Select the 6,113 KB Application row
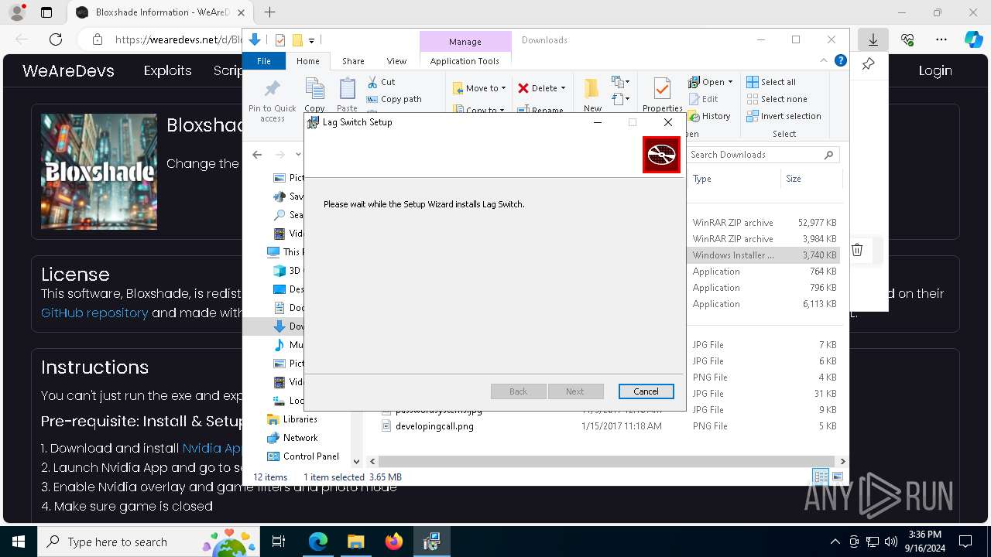Screen dimensions: 991x557 point(764,304)
